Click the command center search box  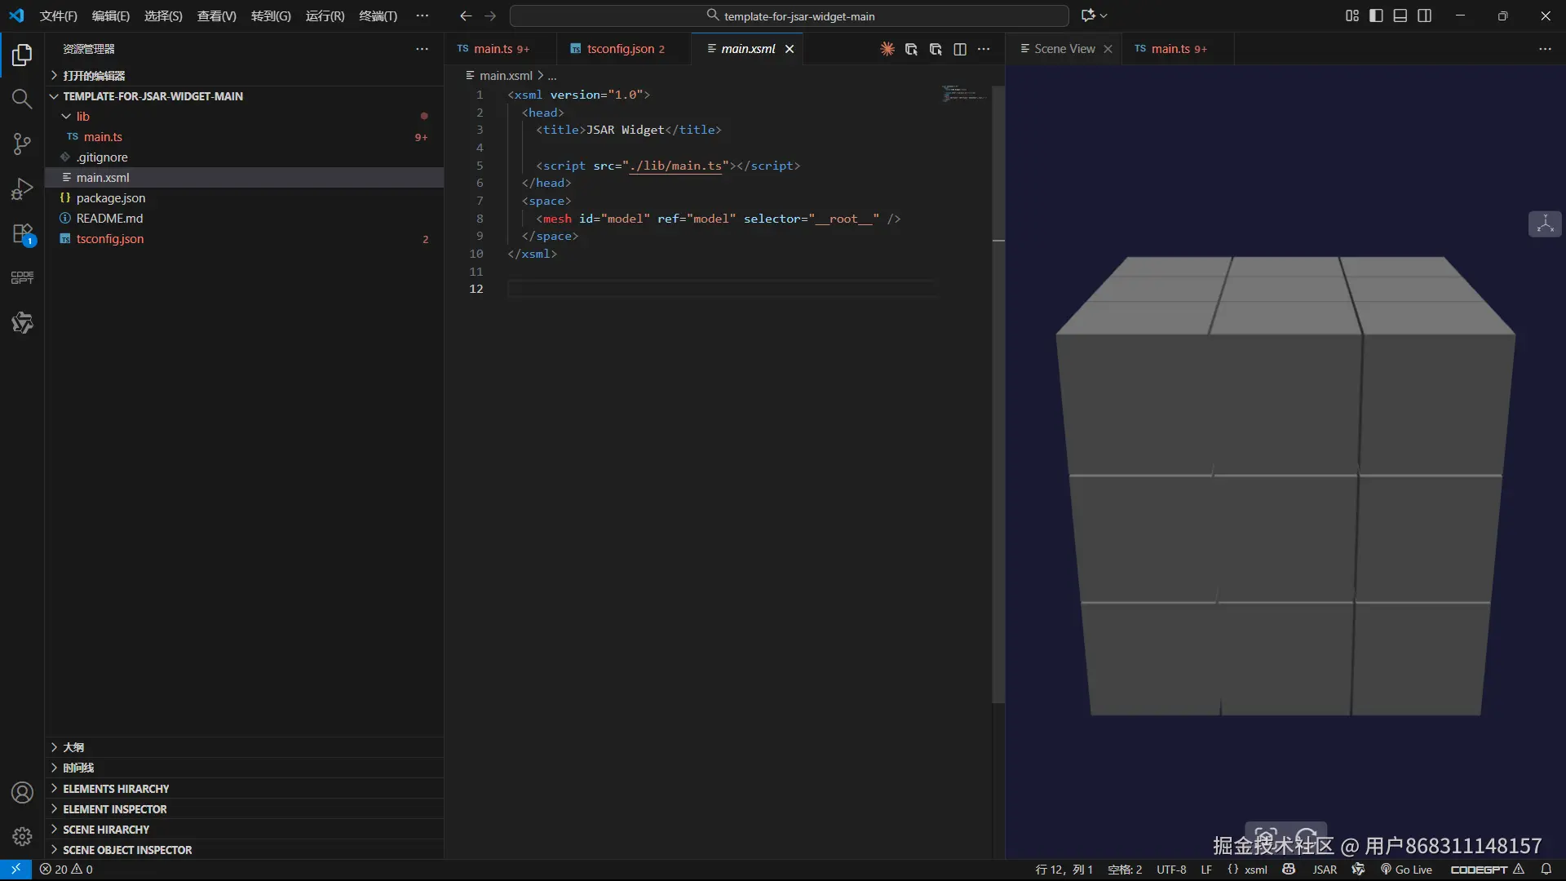point(789,15)
